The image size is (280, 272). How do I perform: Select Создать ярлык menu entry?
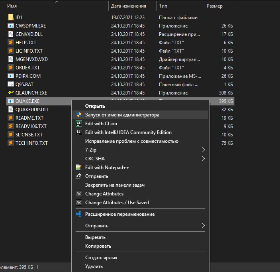101,258
